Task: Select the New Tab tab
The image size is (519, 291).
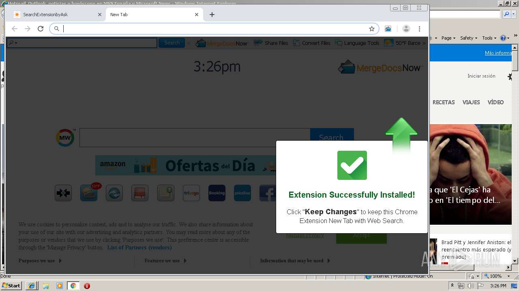Action: point(154,15)
